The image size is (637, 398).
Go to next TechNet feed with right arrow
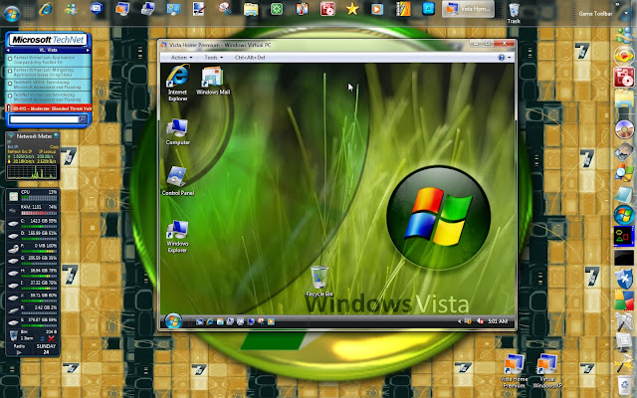[x=88, y=50]
